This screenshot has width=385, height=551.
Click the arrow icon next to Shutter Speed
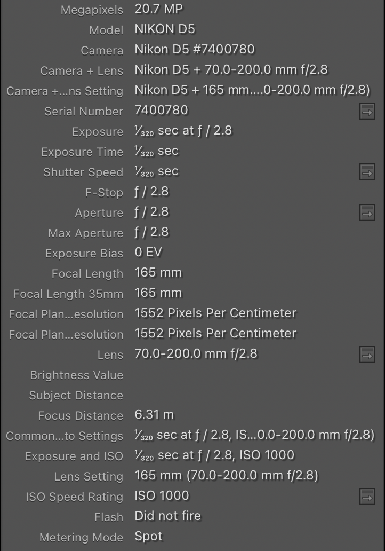coord(367,171)
